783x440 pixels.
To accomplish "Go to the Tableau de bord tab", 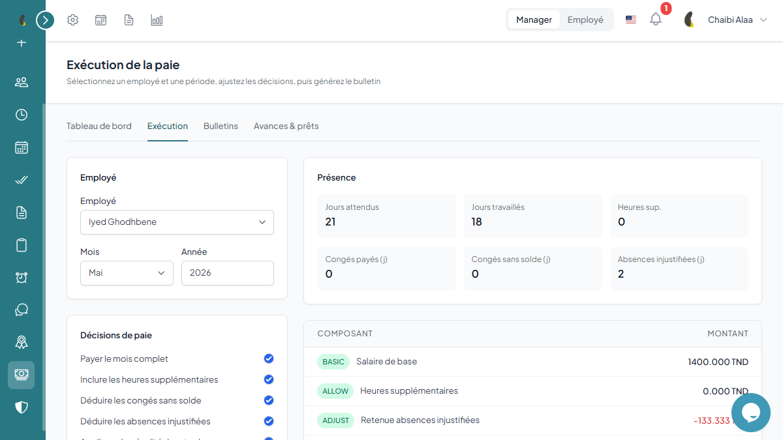I will pos(99,126).
